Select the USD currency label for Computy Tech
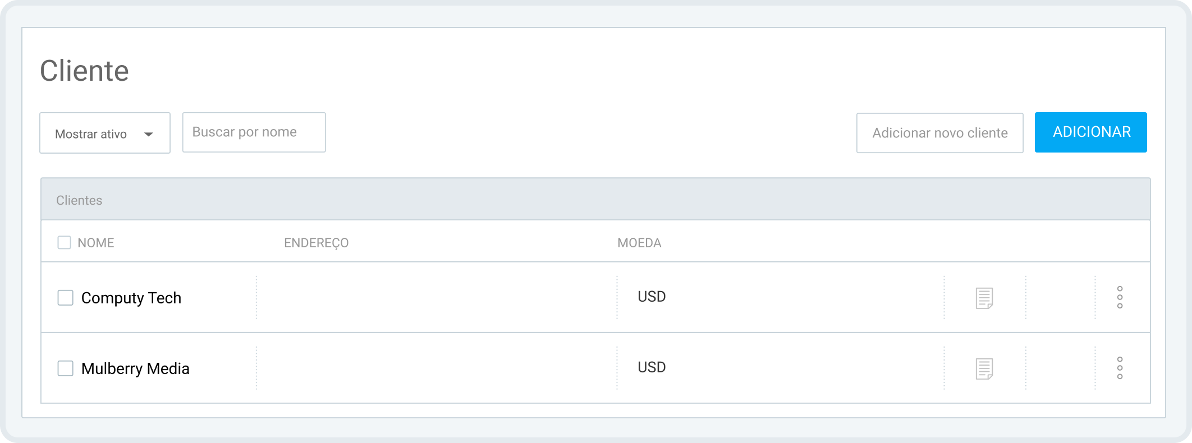 click(x=651, y=297)
